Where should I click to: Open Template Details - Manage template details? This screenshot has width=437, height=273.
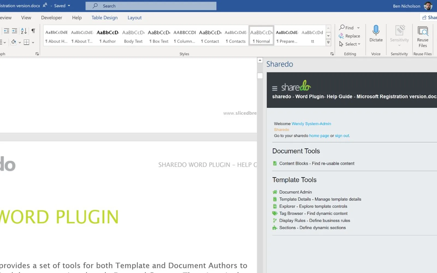(320, 199)
